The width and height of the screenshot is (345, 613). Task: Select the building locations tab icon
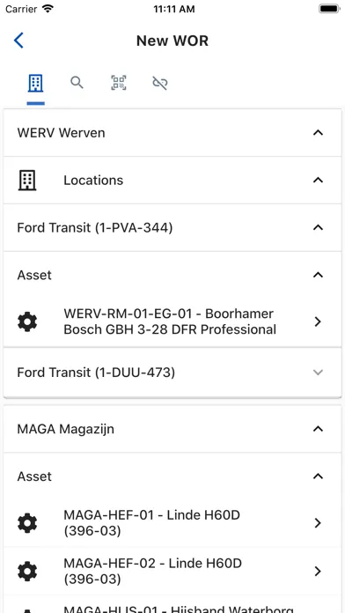35,84
